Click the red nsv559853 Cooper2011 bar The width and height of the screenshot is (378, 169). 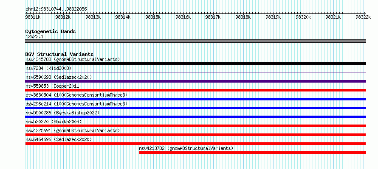pos(195,90)
